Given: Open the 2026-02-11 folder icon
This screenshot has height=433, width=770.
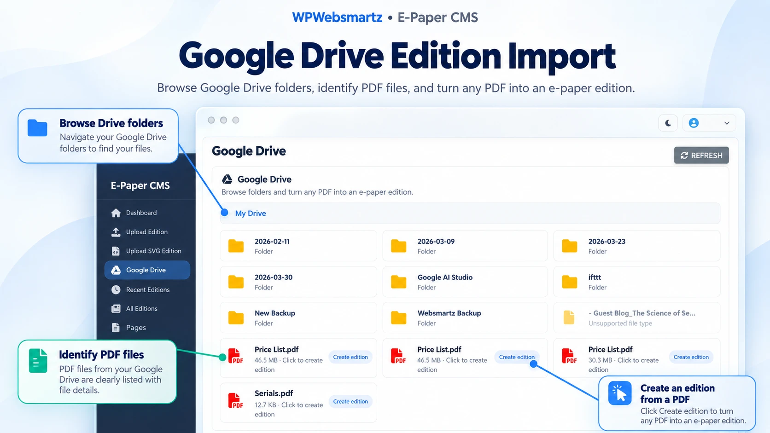Looking at the screenshot, I should pyautogui.click(x=236, y=246).
